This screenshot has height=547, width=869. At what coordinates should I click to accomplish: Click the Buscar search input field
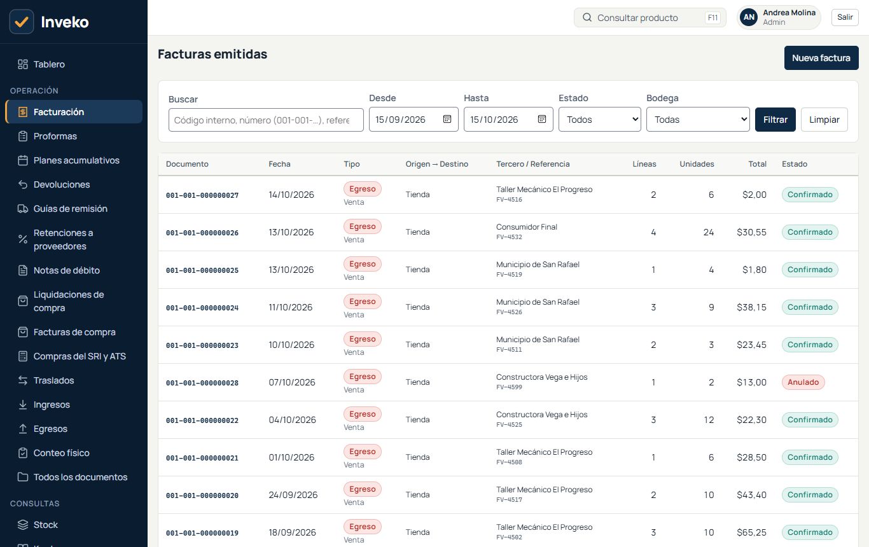click(266, 120)
